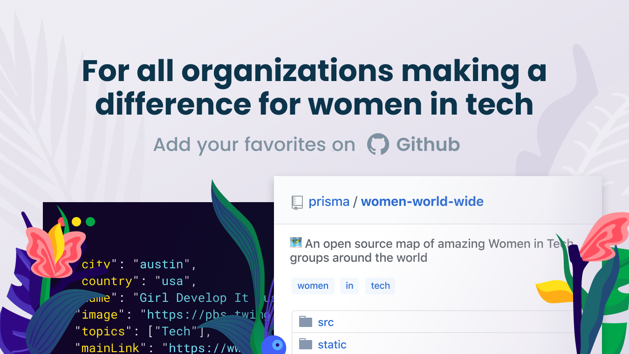629x354 pixels.
Task: Click the repository book icon
Action: [297, 203]
